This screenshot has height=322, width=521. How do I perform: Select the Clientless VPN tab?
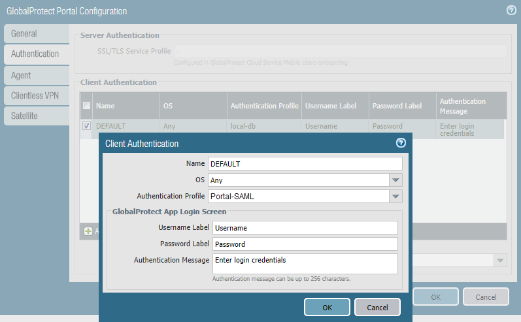(36, 95)
